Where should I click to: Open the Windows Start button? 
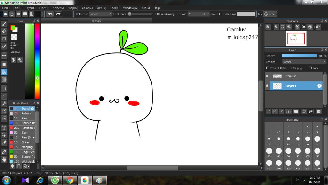tap(6, 181)
